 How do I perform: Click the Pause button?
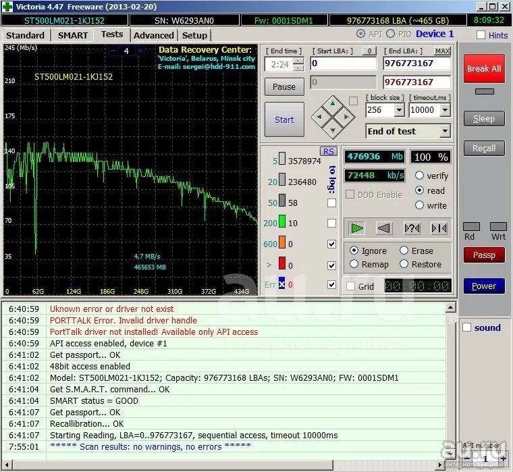point(284,86)
